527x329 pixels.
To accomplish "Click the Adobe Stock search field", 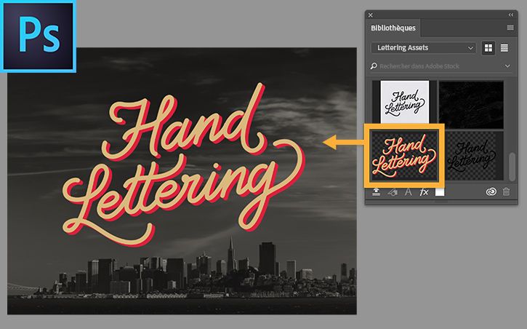I will click(x=440, y=66).
